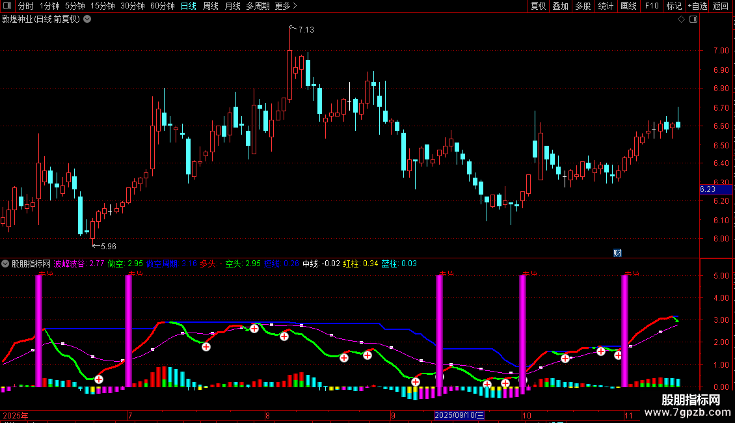Click the 多头: - legend entry
Image resolution: width=735 pixels, height=423 pixels.
(211, 264)
